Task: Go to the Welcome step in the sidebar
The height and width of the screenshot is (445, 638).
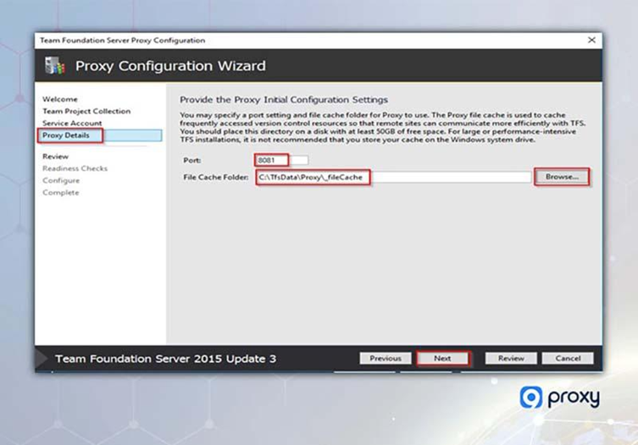Action: tap(59, 99)
